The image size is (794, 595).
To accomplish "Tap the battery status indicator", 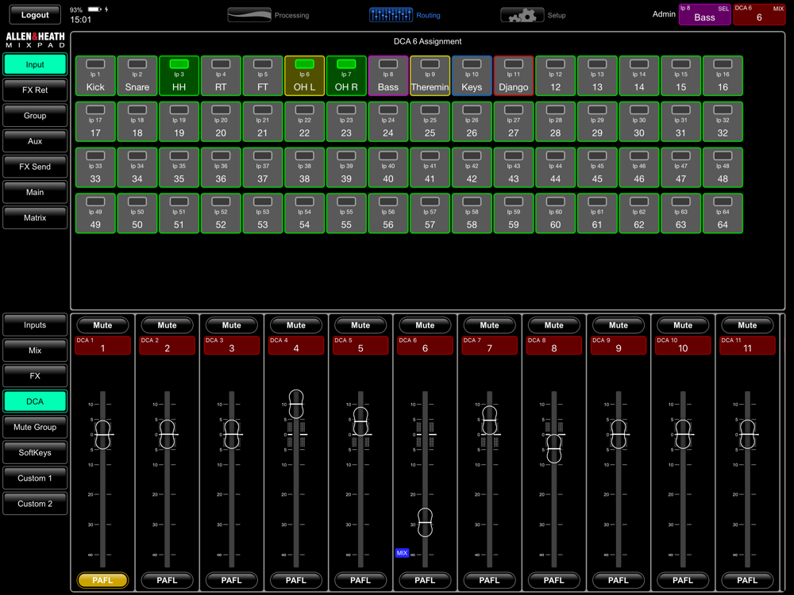I will [x=94, y=9].
